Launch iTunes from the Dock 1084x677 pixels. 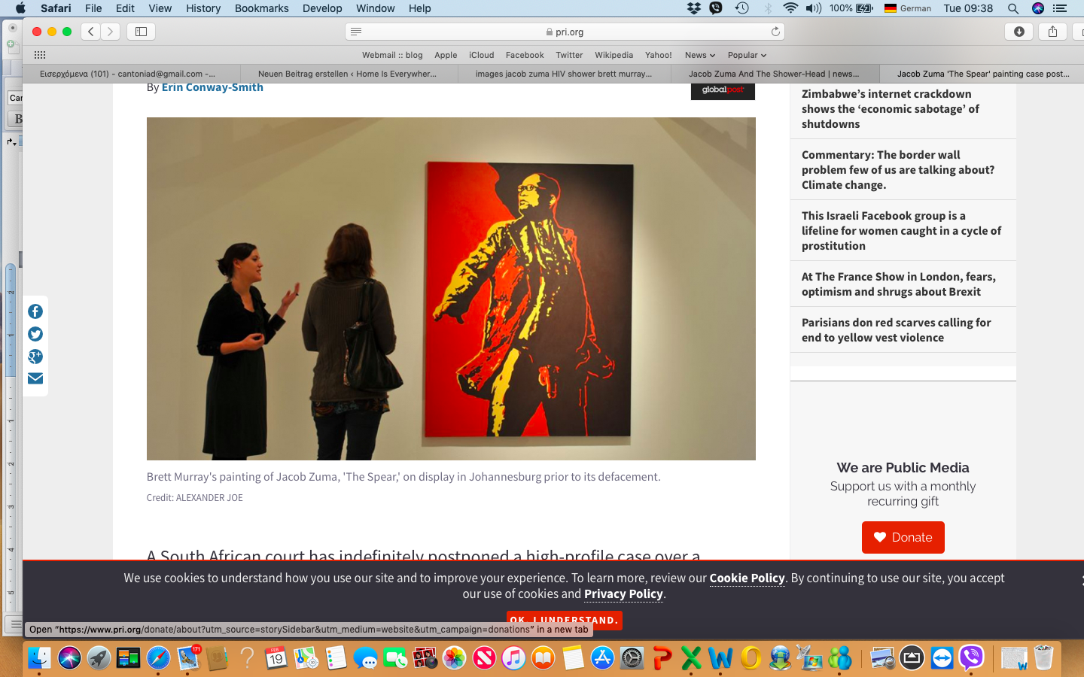click(x=513, y=658)
